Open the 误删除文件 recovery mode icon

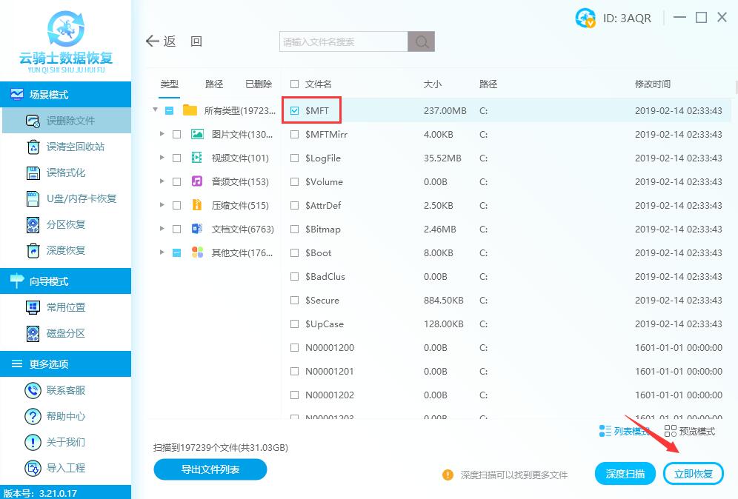pos(33,121)
